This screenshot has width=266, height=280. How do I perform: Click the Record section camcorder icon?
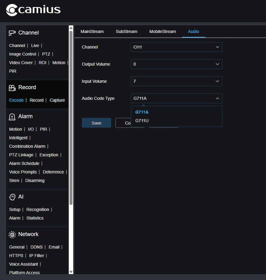(12, 87)
